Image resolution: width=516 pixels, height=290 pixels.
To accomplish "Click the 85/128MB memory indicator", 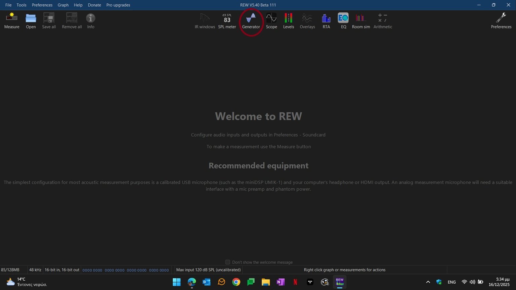I will pos(10,270).
